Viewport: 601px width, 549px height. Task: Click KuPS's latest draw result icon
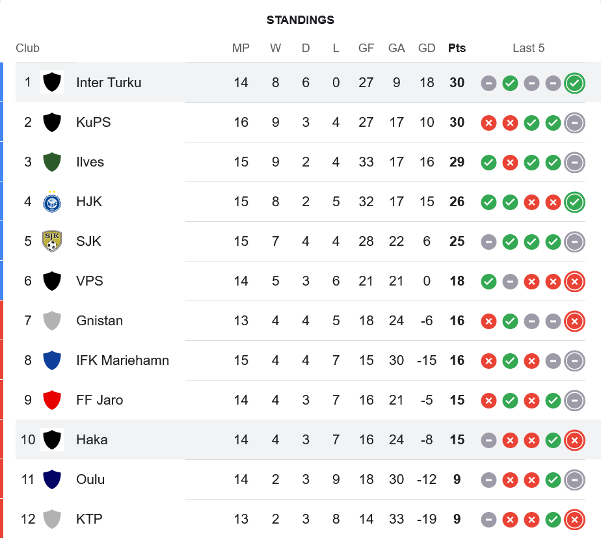click(x=574, y=123)
